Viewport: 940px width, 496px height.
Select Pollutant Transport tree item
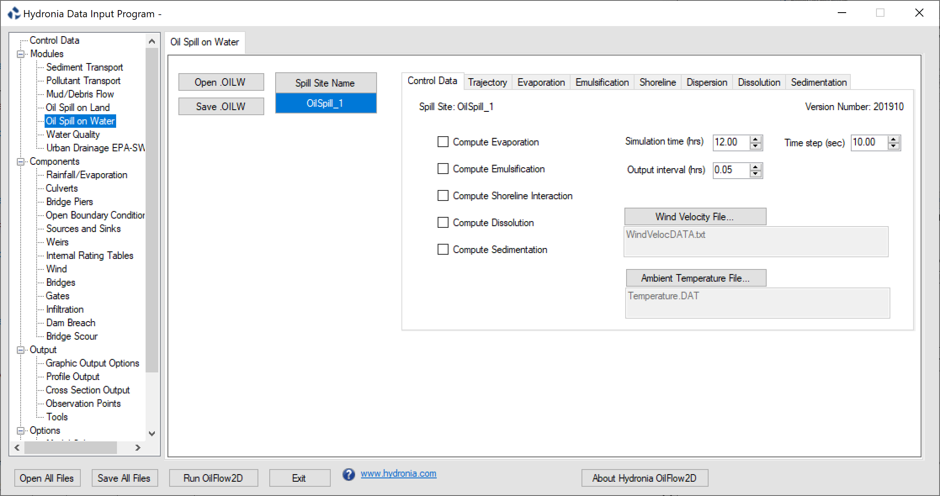coord(83,81)
